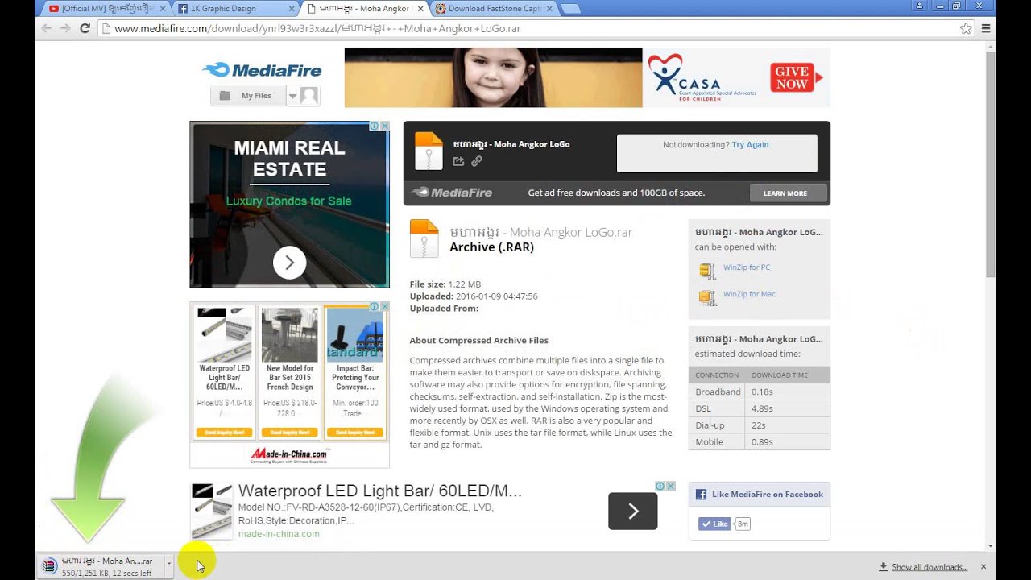Click the Waterproof LED Light Bar ad headline
The image size is (1031, 580).
tap(380, 491)
